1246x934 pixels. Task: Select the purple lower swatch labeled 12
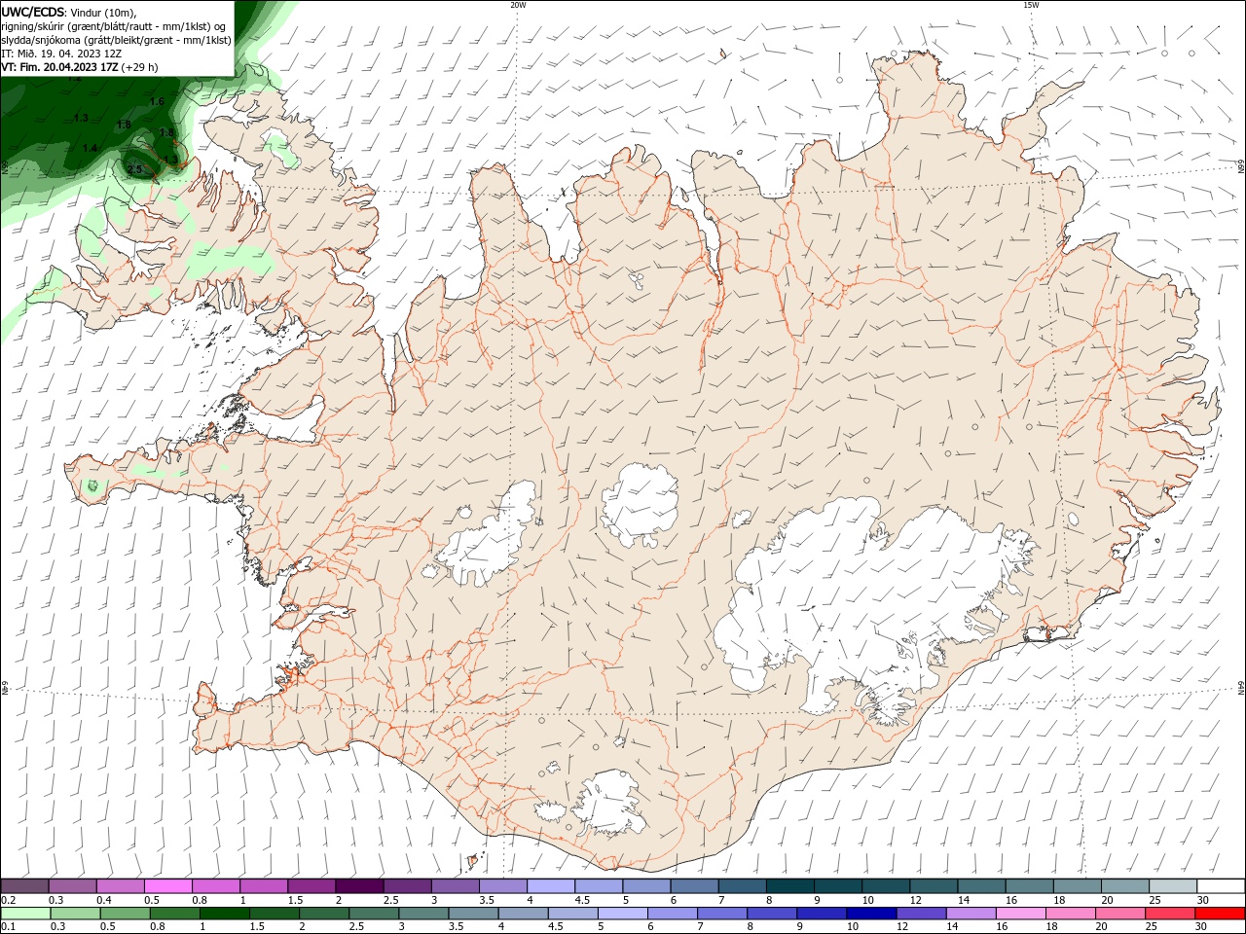point(920,914)
